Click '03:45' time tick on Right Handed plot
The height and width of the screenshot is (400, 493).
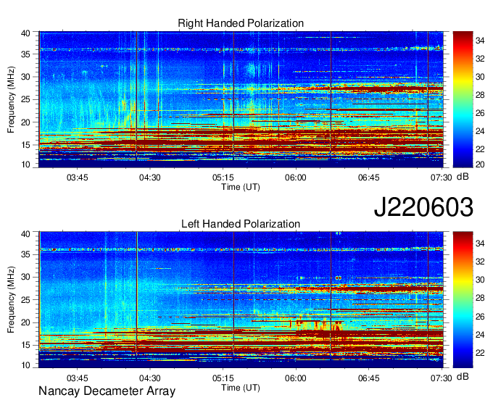[x=77, y=178]
